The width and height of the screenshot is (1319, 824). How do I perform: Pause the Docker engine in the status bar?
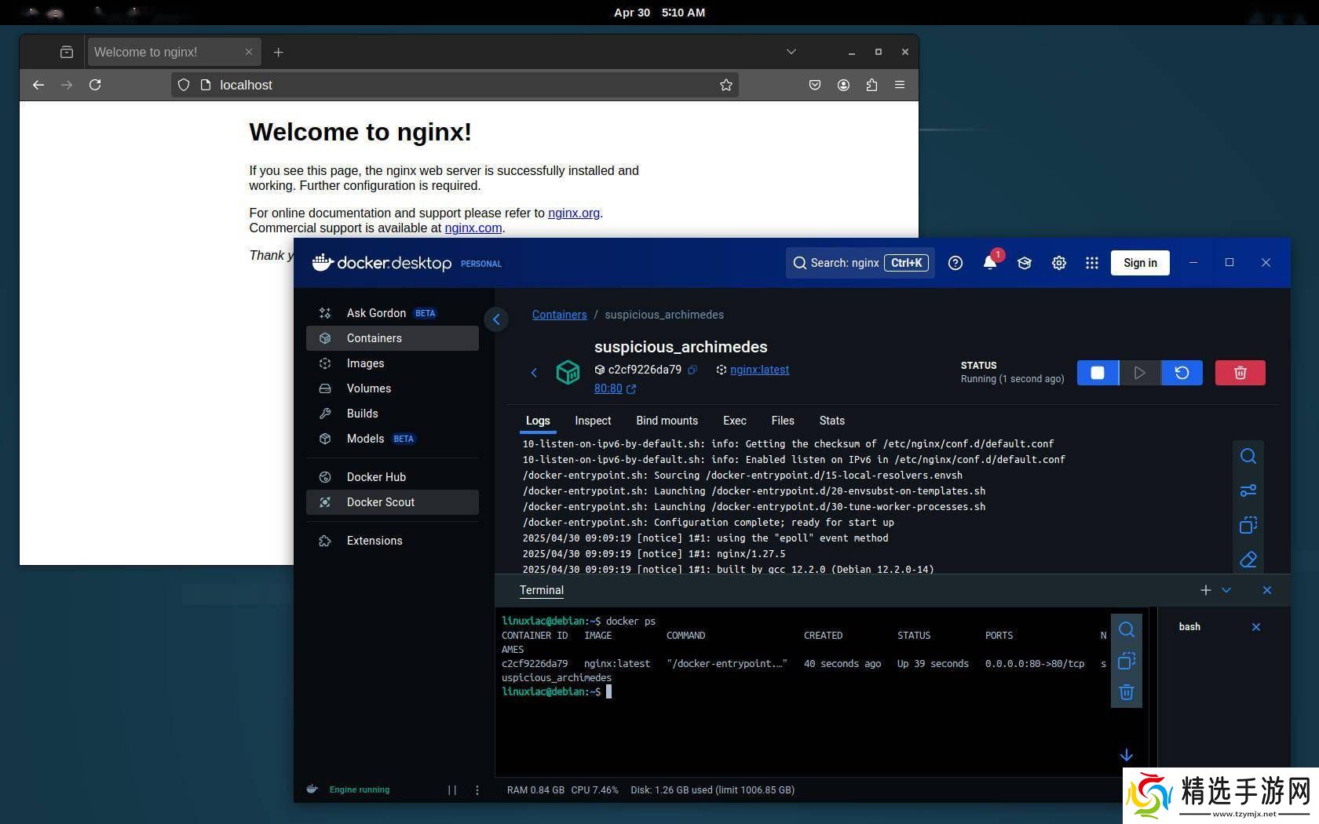tap(452, 790)
